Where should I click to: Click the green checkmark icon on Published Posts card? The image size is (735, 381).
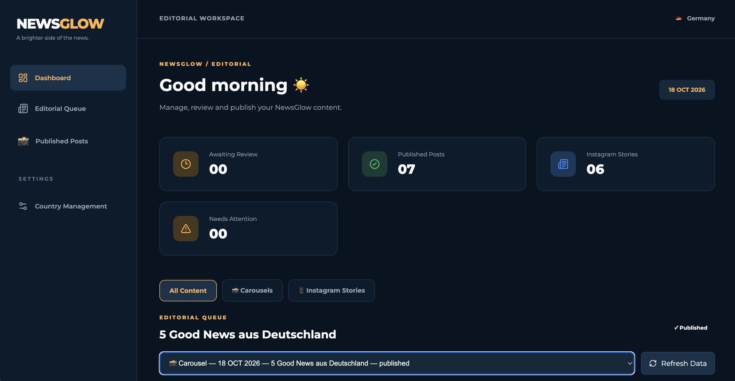pyautogui.click(x=374, y=164)
